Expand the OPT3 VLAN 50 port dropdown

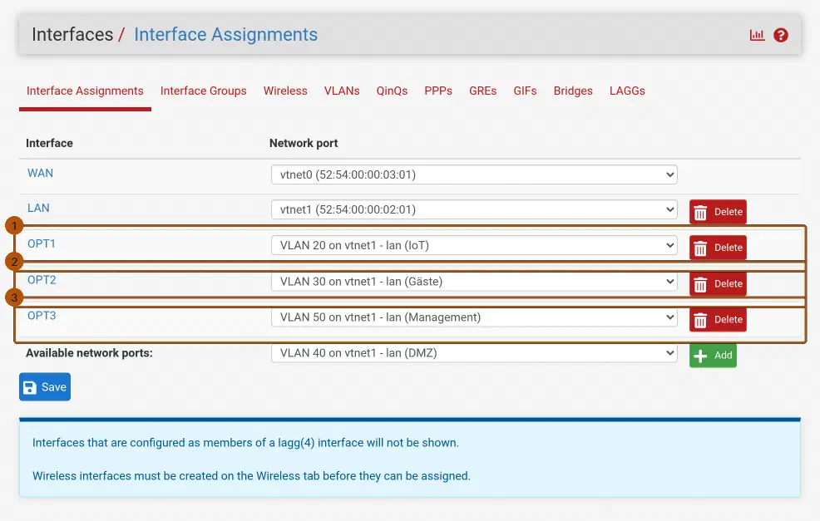(474, 317)
